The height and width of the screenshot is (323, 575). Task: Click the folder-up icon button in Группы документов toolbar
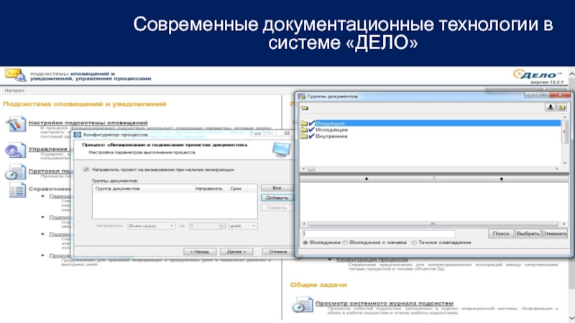click(561, 107)
